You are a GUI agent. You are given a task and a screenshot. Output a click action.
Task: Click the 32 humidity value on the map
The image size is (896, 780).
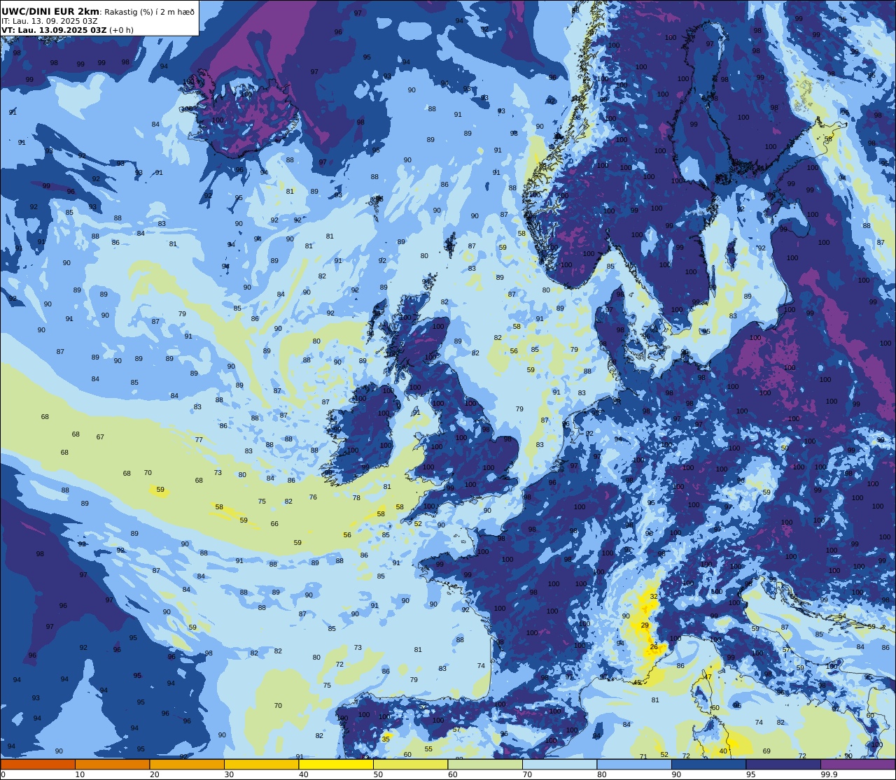(654, 596)
